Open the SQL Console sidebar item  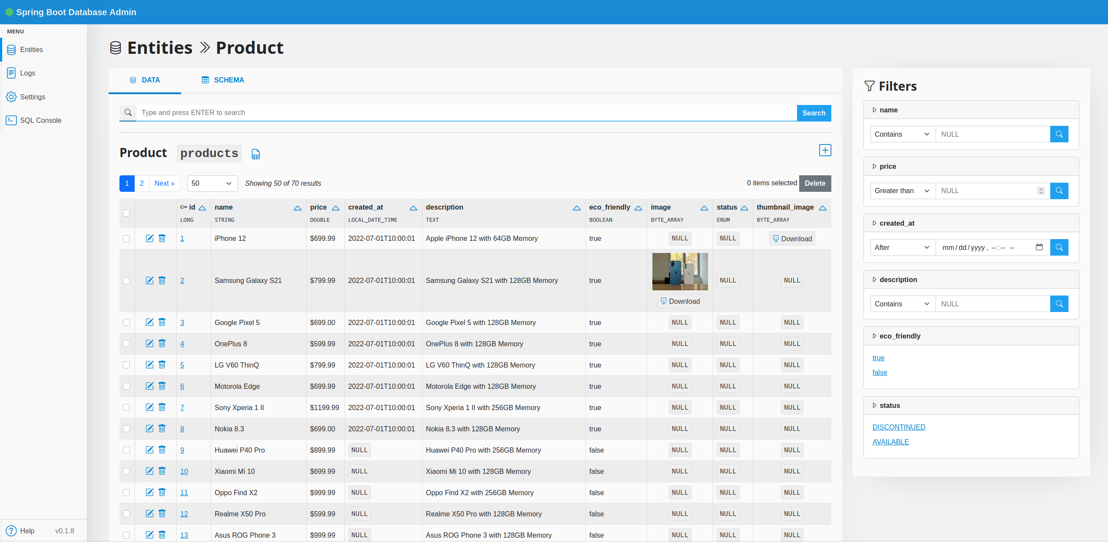tap(40, 120)
